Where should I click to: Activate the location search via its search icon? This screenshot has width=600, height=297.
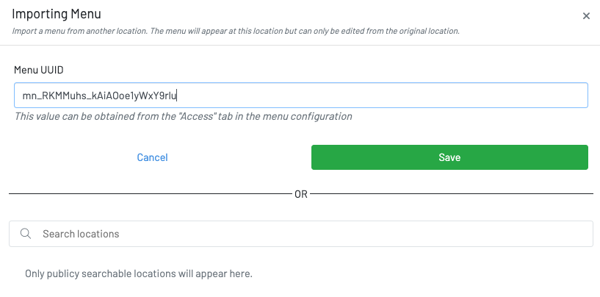pyautogui.click(x=26, y=234)
